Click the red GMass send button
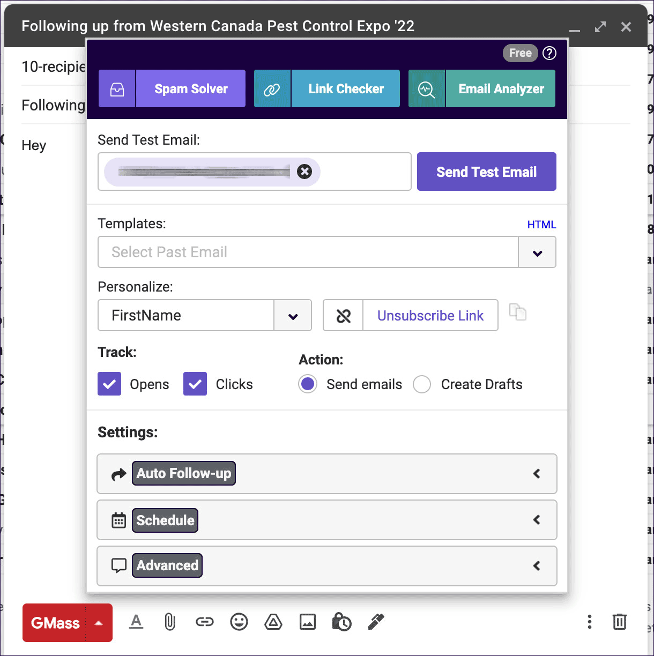654x656 pixels. (55, 623)
